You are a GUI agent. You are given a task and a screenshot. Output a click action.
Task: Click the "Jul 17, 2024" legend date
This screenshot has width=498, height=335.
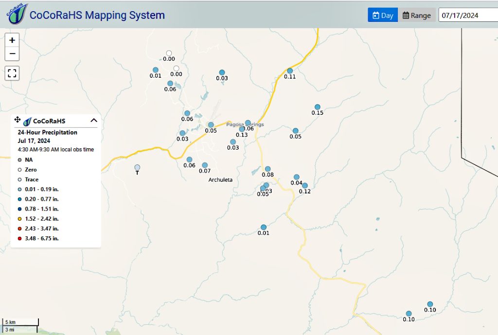34,141
